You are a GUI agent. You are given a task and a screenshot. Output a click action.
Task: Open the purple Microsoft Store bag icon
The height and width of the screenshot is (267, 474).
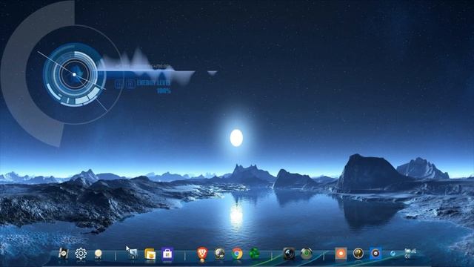pyautogui.click(x=167, y=254)
